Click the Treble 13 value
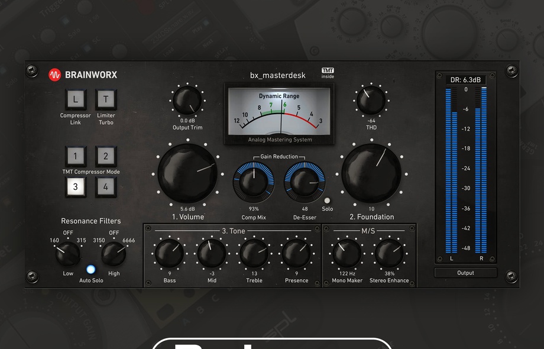 point(254,273)
